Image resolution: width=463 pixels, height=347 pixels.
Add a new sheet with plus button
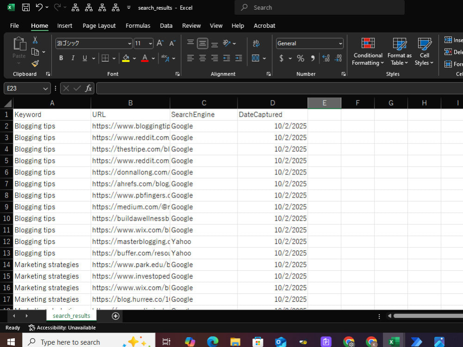[116, 316]
